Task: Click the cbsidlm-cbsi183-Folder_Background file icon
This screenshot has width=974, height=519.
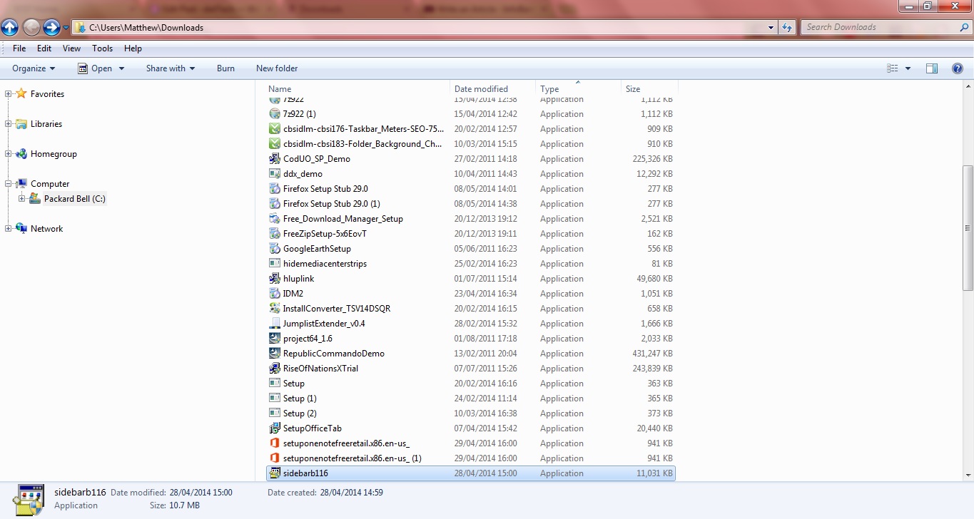Action: (275, 144)
